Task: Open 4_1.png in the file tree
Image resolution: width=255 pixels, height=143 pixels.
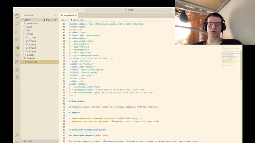Action: coord(32,48)
